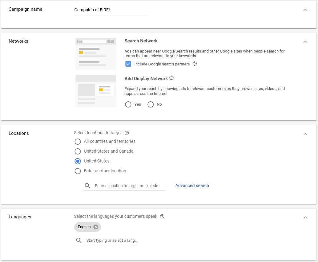Choose United States and Canada option
318x262 pixels.
[78, 151]
